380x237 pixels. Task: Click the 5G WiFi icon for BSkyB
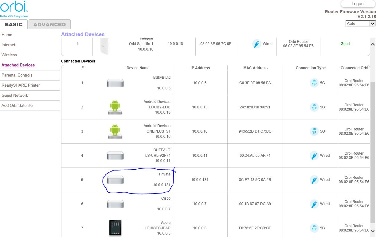click(314, 83)
